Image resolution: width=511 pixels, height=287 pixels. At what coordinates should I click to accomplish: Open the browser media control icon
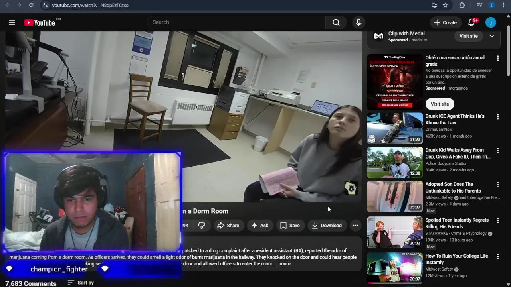(x=480, y=5)
